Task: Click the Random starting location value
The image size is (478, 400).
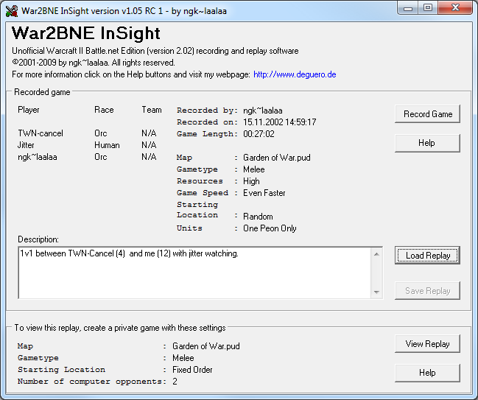Action: (258, 217)
